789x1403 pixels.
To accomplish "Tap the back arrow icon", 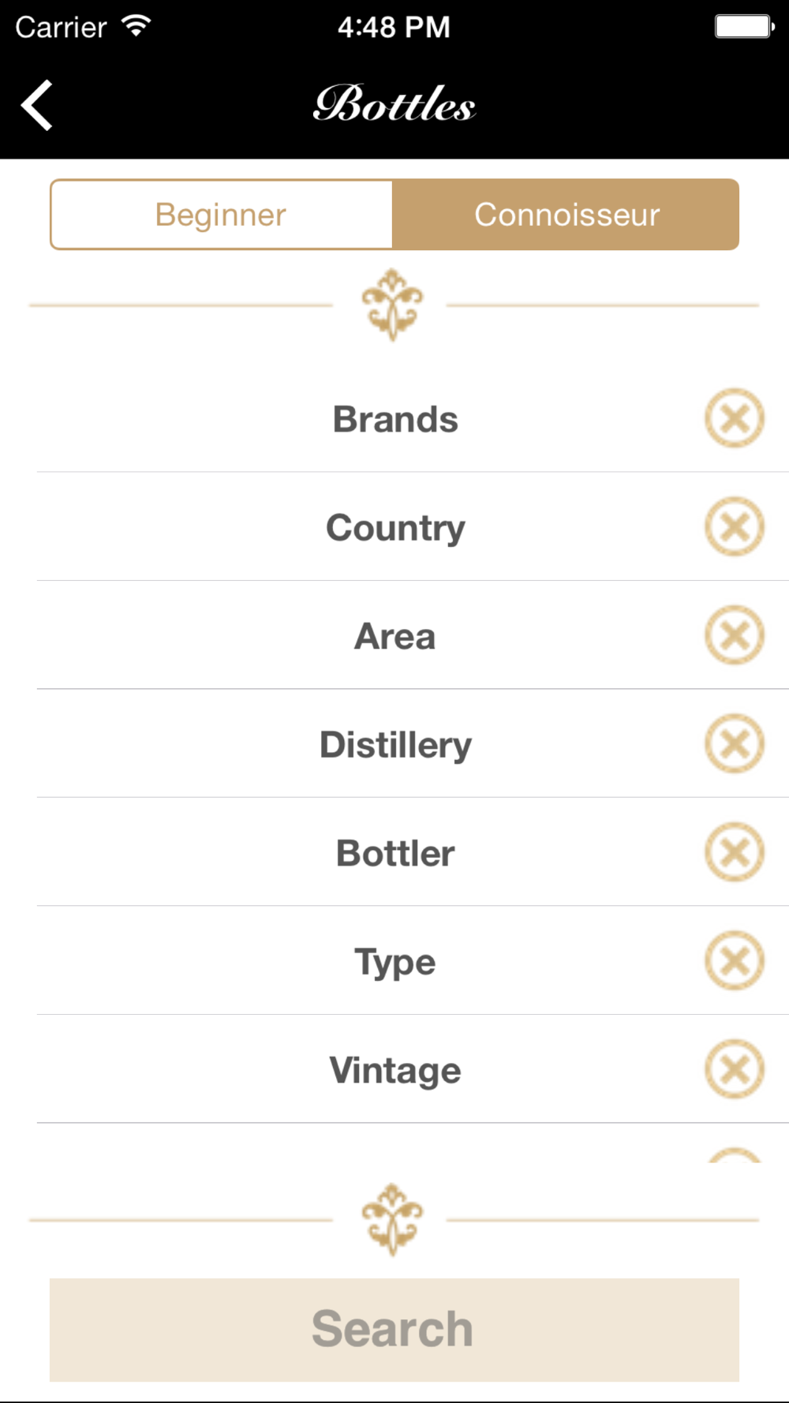I will (37, 105).
